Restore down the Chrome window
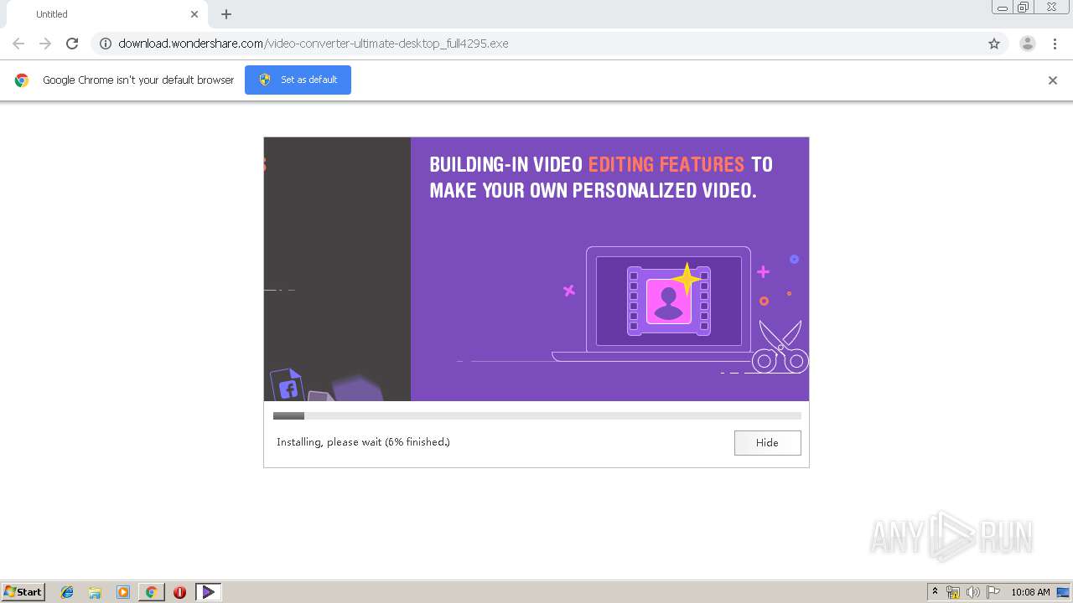1073x603 pixels. click(x=1024, y=8)
